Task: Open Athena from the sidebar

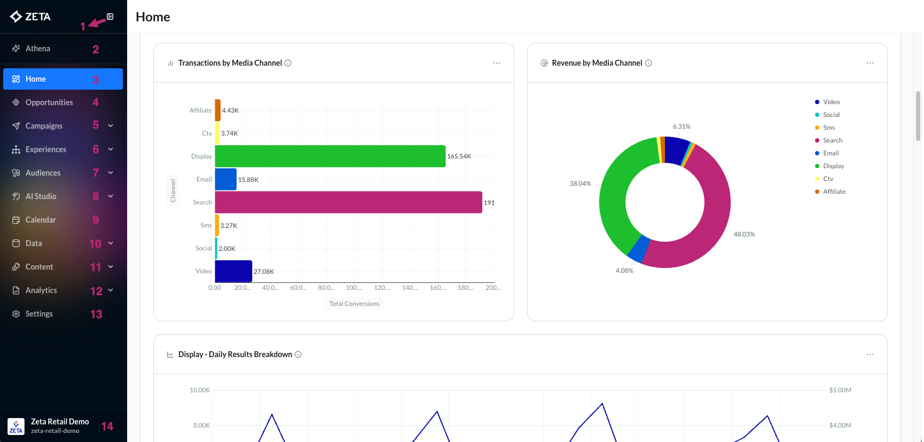Action: pyautogui.click(x=38, y=49)
